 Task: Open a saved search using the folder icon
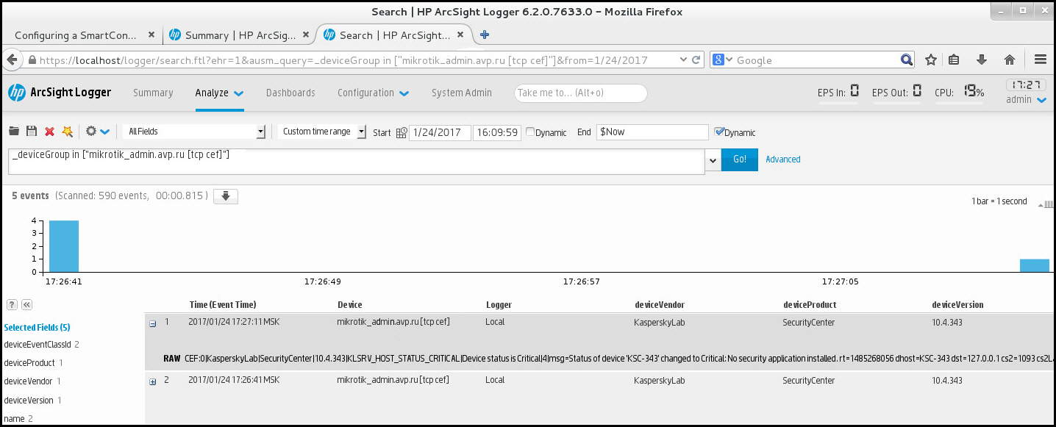pos(13,130)
